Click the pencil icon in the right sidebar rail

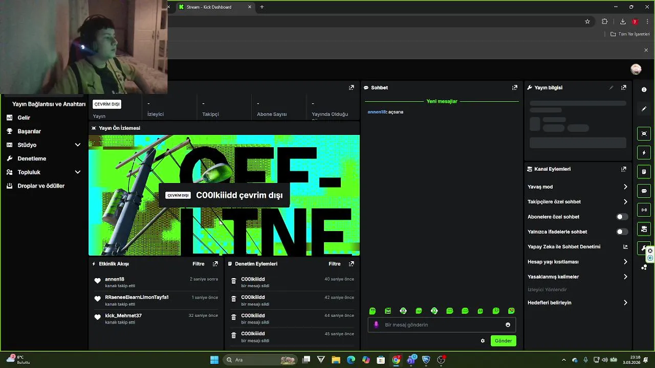tap(644, 109)
